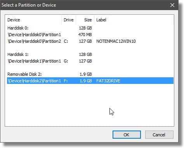Select Harddisk2 Partition1 F: drive row
The image size is (184, 148).
(90, 81)
